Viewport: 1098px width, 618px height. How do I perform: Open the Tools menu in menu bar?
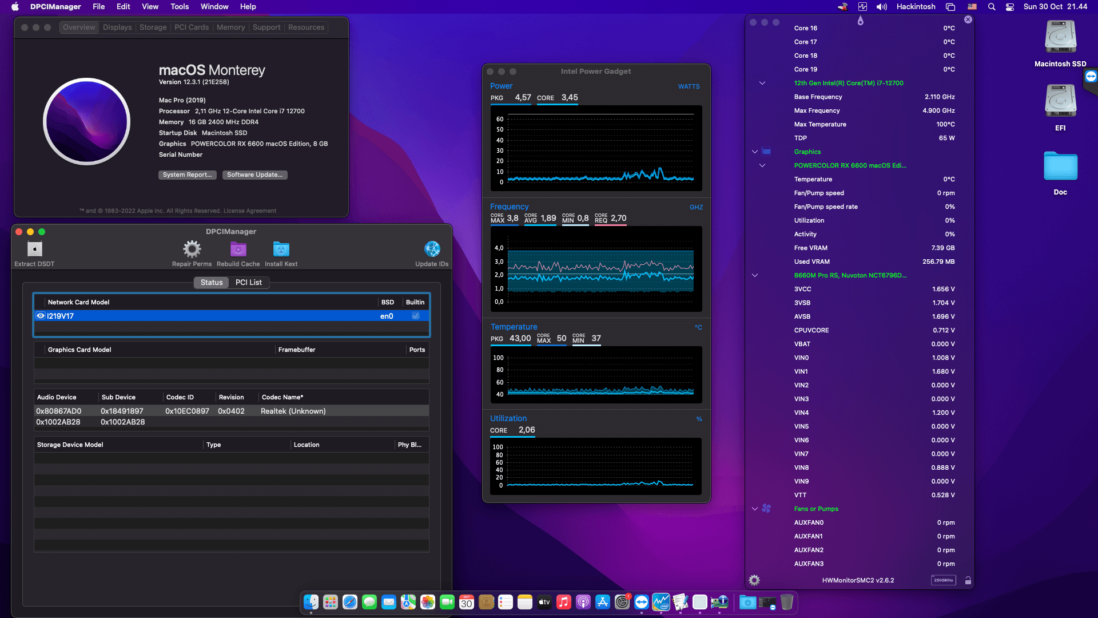tap(179, 7)
